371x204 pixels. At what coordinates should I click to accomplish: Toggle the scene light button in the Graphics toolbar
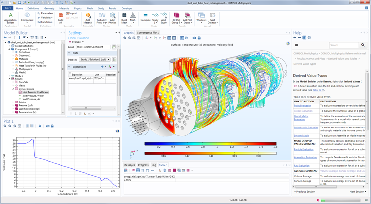[182, 38]
